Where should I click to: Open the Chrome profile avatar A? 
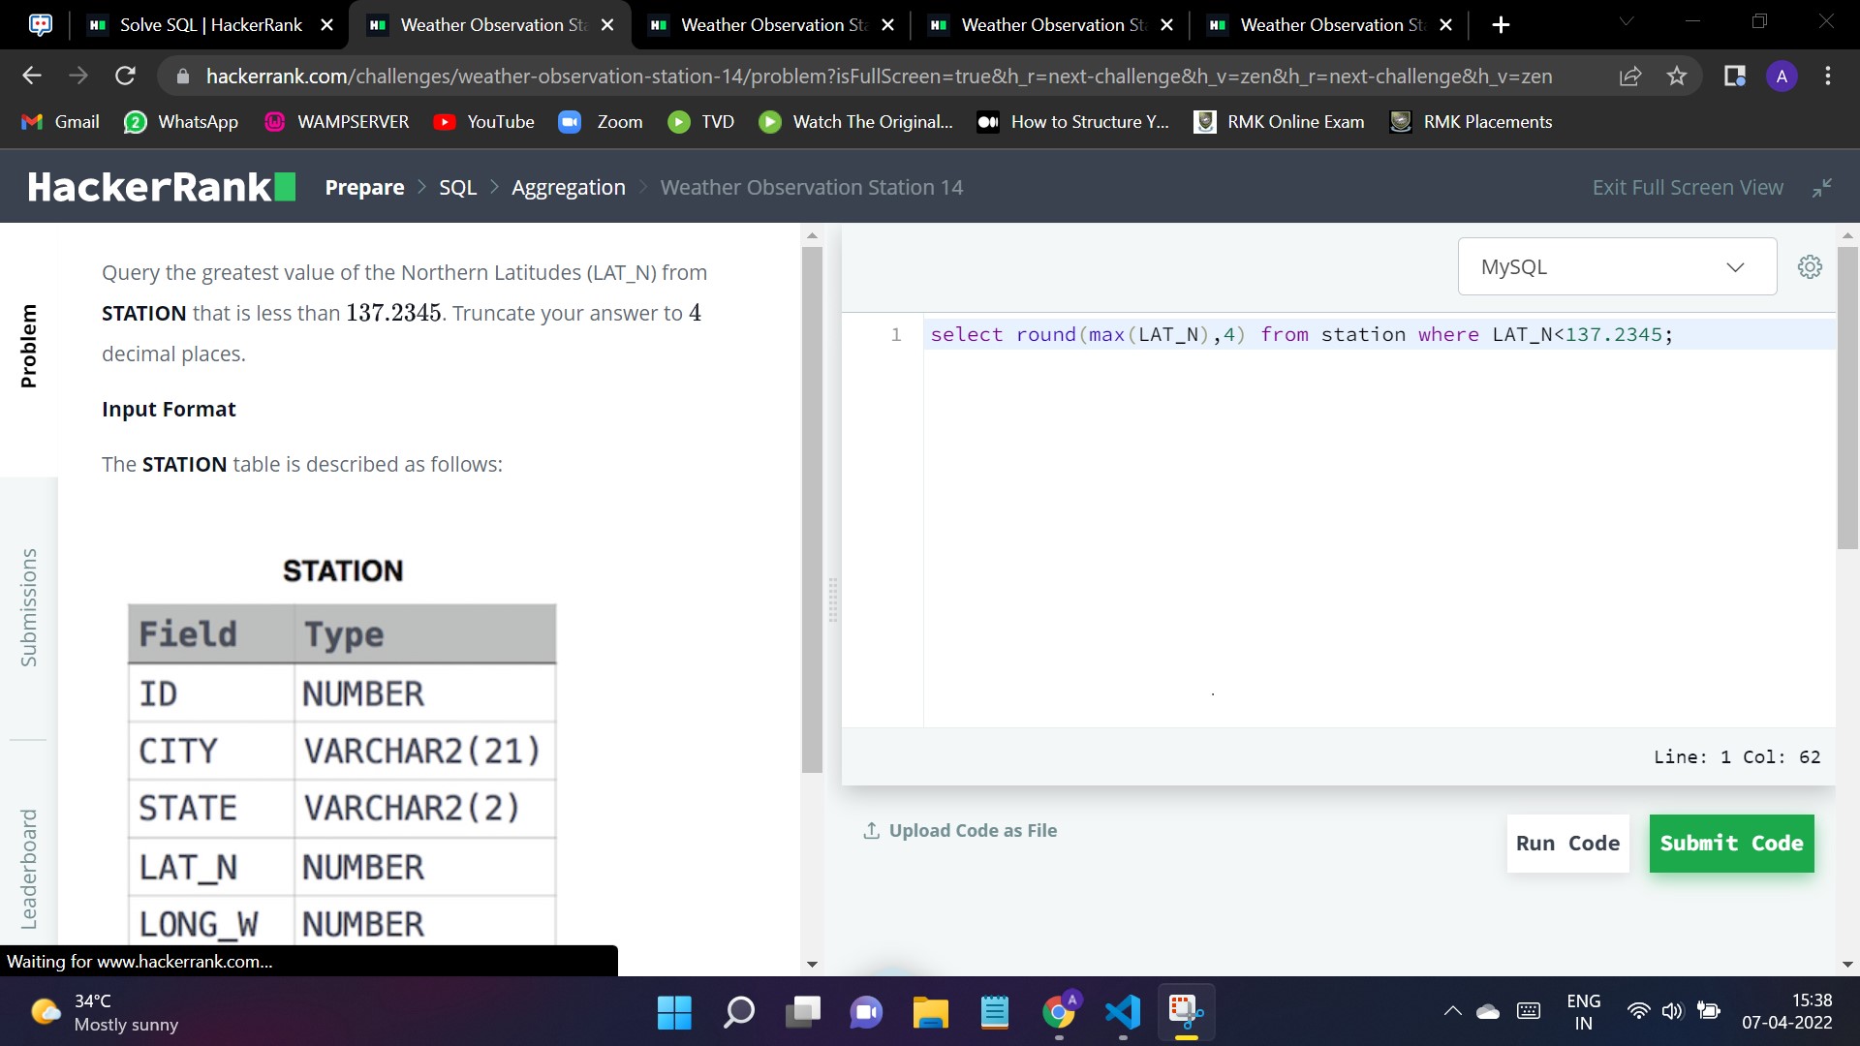click(x=1782, y=76)
